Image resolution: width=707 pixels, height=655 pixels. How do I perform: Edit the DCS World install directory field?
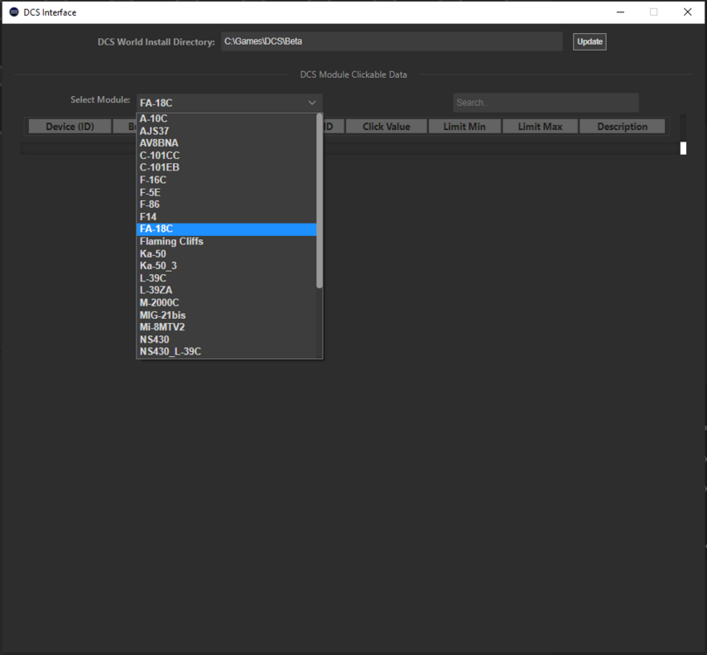(x=392, y=41)
